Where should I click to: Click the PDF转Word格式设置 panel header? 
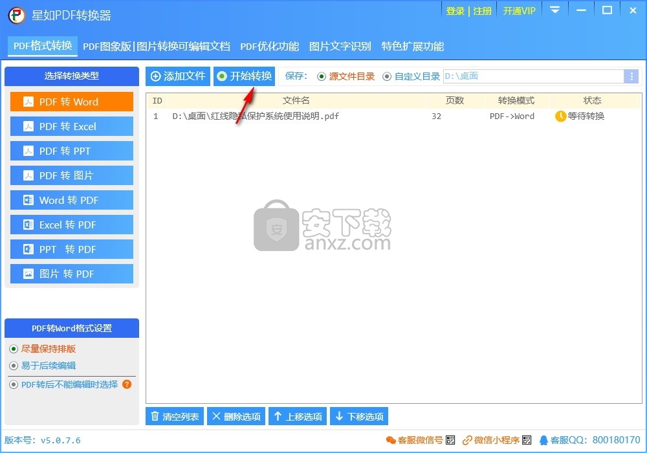tap(72, 328)
